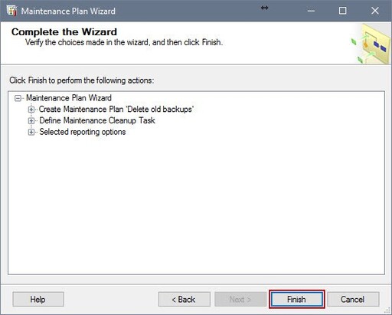
Task: Click the greyed-out Next > button
Action: 240,299
